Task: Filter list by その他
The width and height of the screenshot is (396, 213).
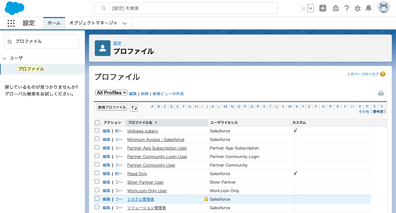Action: click(x=364, y=112)
